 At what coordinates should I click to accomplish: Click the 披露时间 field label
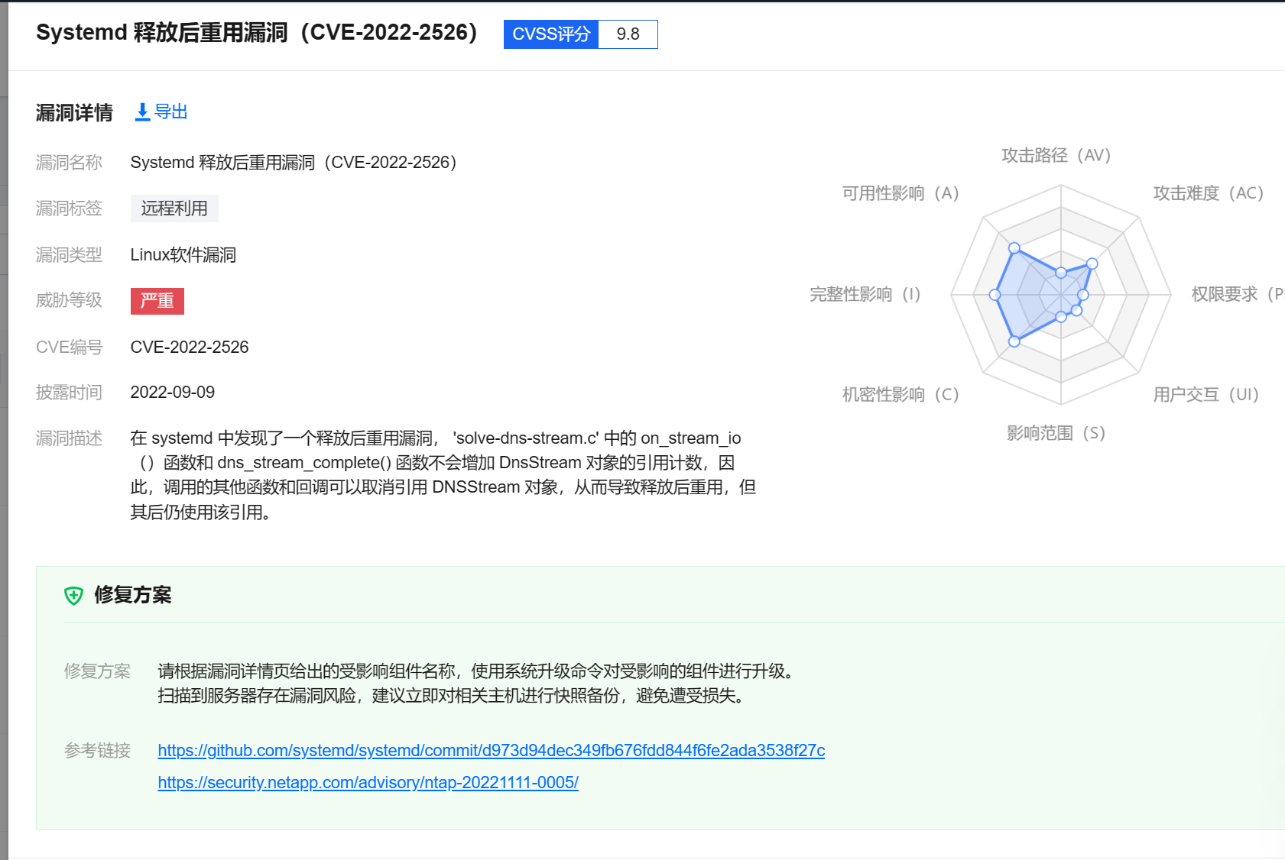click(69, 393)
